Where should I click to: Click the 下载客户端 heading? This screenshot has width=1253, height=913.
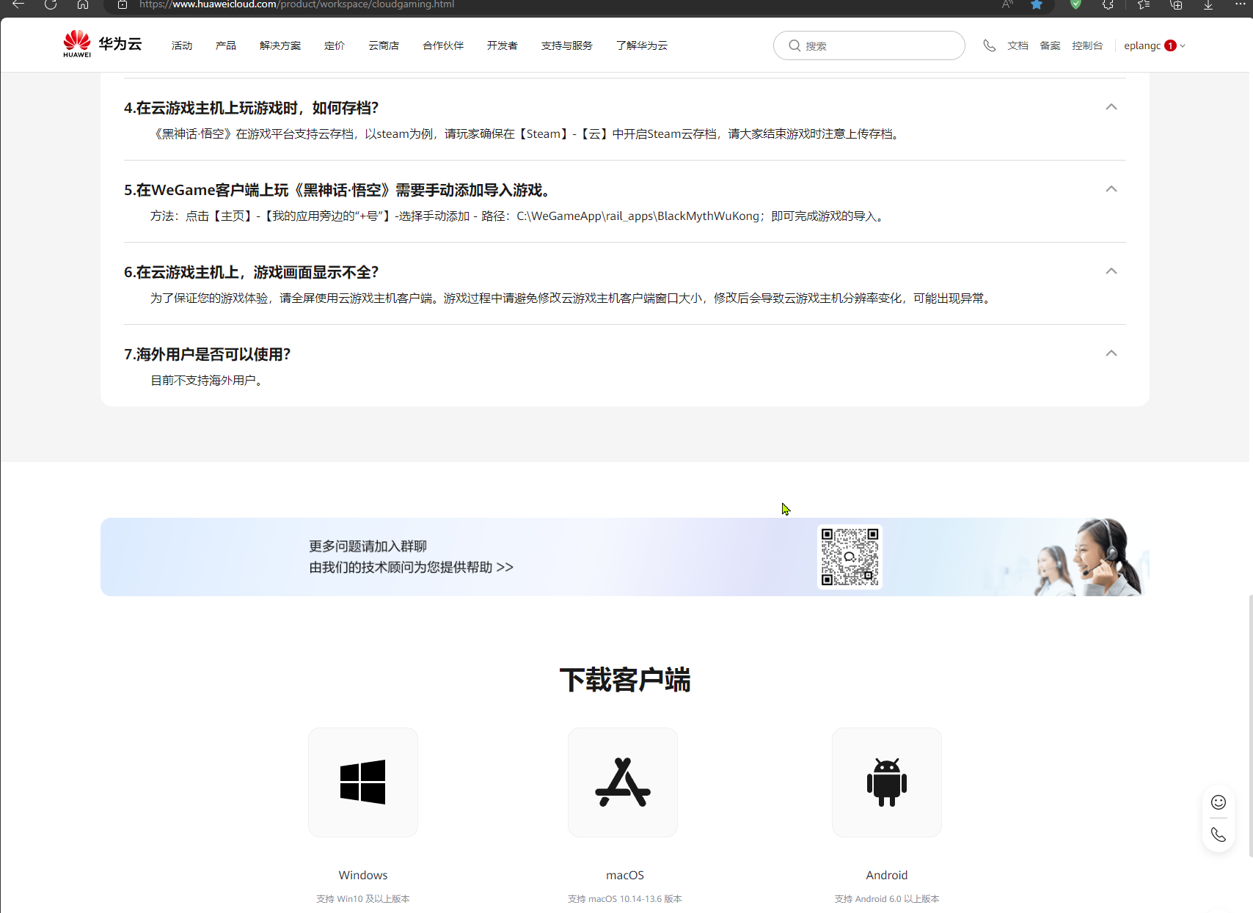coord(625,680)
